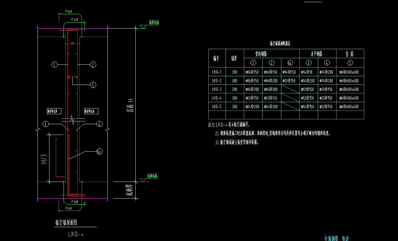Click the 墙厚 header cell
Viewport: 398px width, 241px height.
235,58
